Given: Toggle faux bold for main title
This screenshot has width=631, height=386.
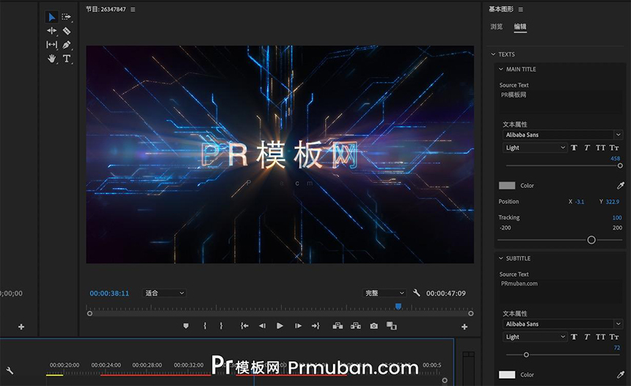Looking at the screenshot, I should [x=575, y=148].
